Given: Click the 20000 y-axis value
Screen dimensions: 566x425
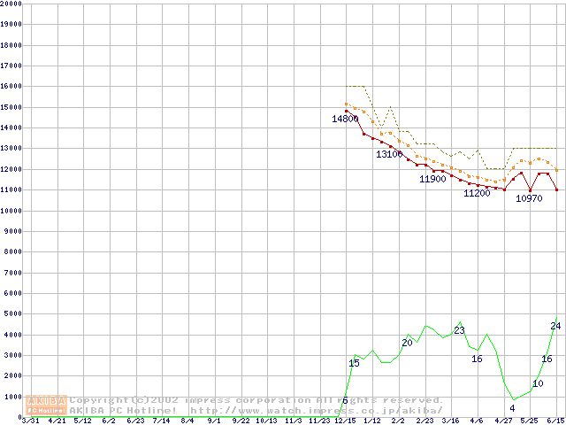Looking at the screenshot, I should [11, 4].
